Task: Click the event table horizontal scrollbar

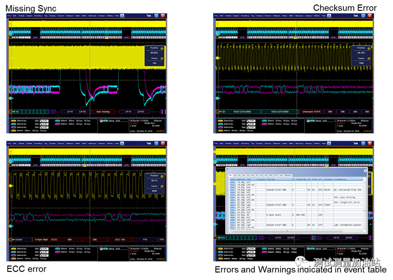Action: pos(297,231)
